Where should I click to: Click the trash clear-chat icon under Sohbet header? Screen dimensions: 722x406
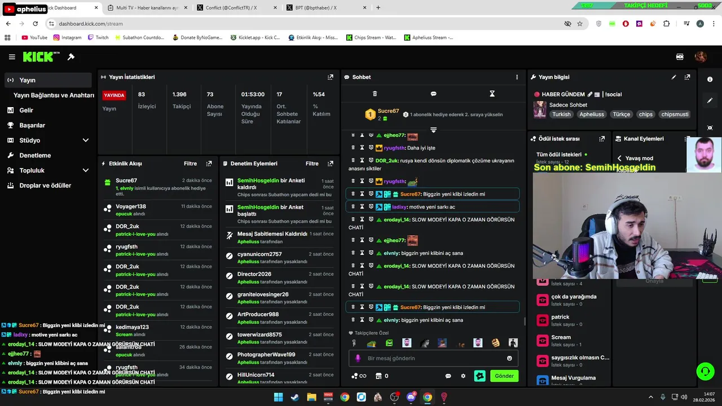coord(375,94)
